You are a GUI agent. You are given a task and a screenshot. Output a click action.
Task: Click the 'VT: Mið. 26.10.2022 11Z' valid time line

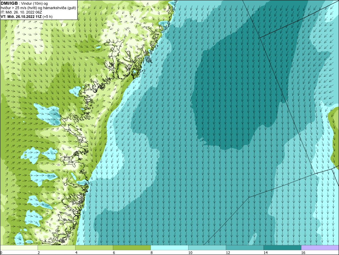(x=26, y=16)
